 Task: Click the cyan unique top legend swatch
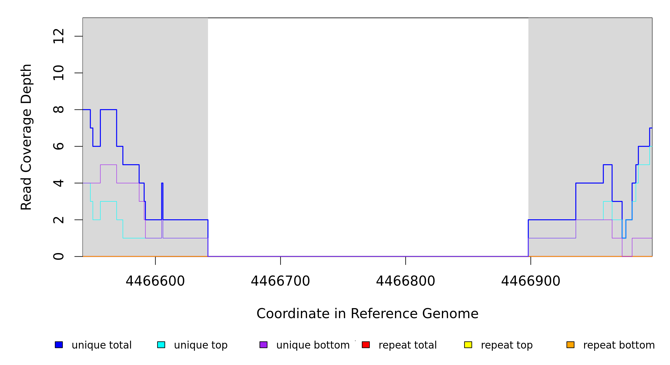point(161,345)
